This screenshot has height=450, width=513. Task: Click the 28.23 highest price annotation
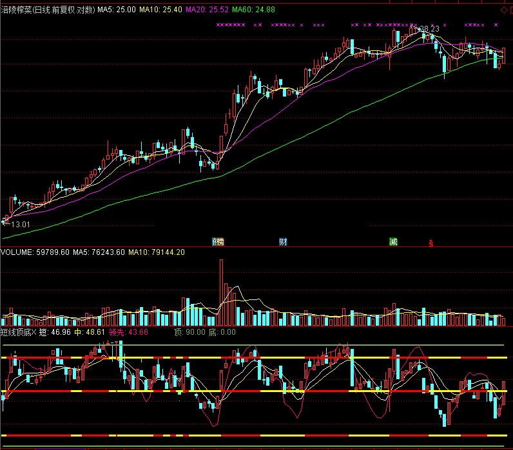click(429, 29)
